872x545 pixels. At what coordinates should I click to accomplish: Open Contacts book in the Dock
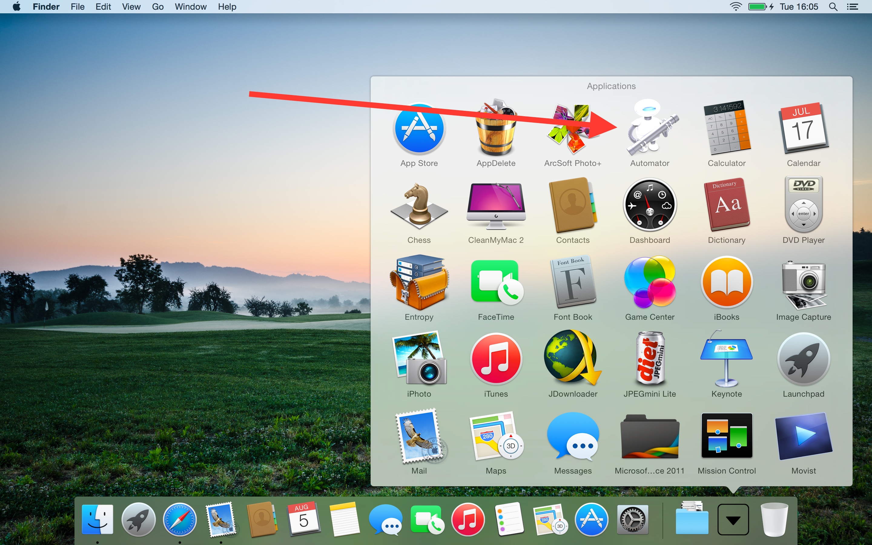click(x=262, y=519)
